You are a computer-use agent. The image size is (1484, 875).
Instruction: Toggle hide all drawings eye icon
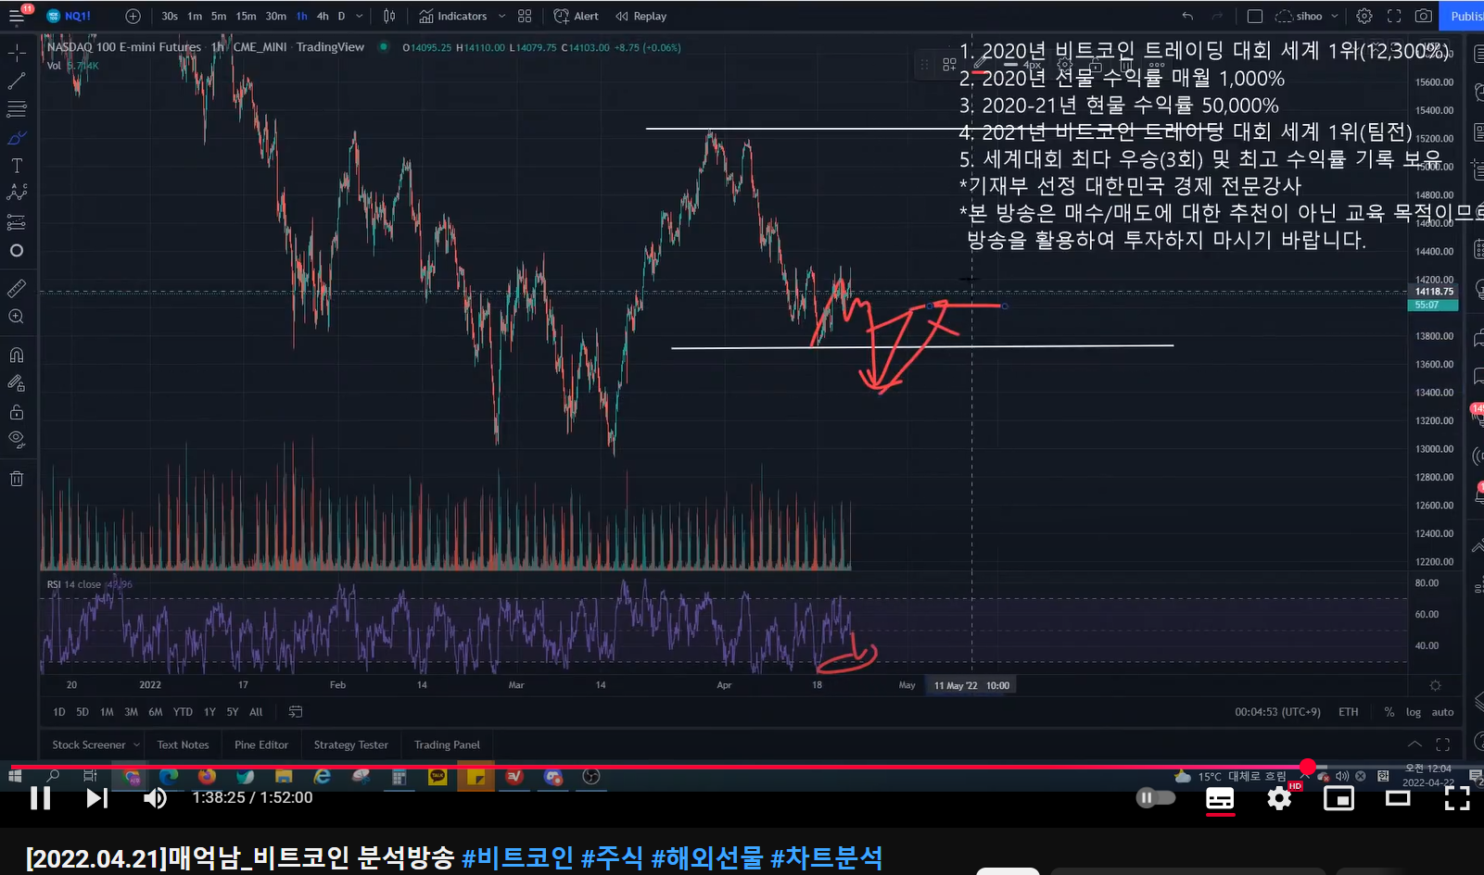(17, 439)
